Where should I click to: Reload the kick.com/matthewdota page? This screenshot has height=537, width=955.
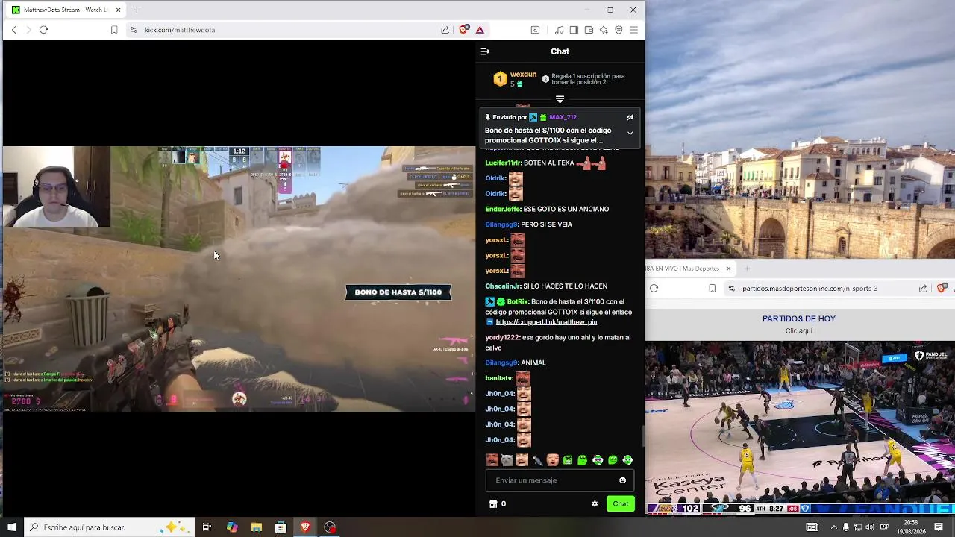point(43,30)
